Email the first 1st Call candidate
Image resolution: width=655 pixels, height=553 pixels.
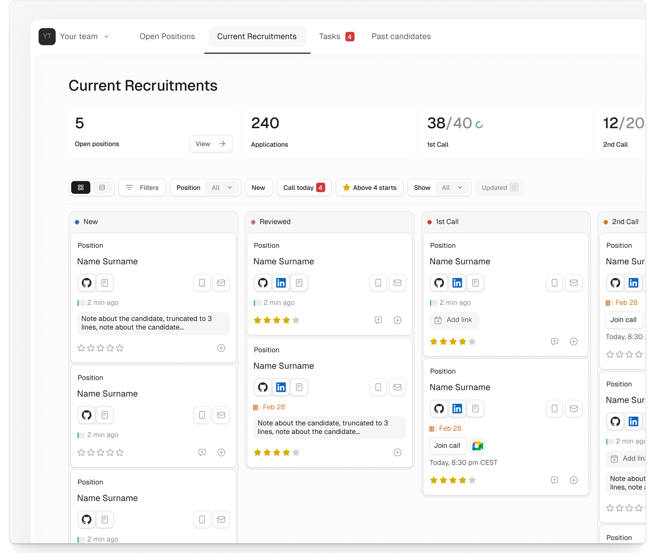[x=574, y=283]
